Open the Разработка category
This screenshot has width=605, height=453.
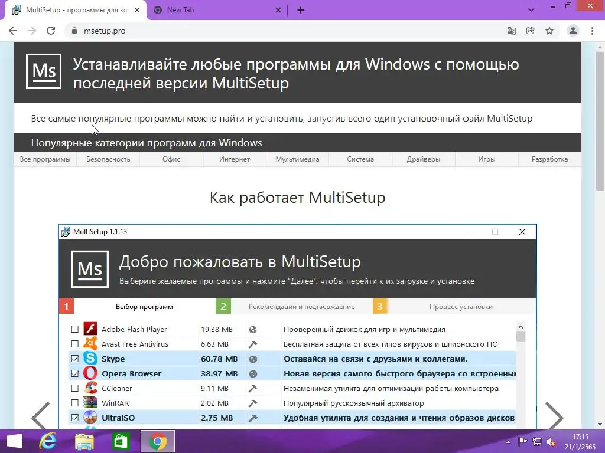[x=549, y=159]
